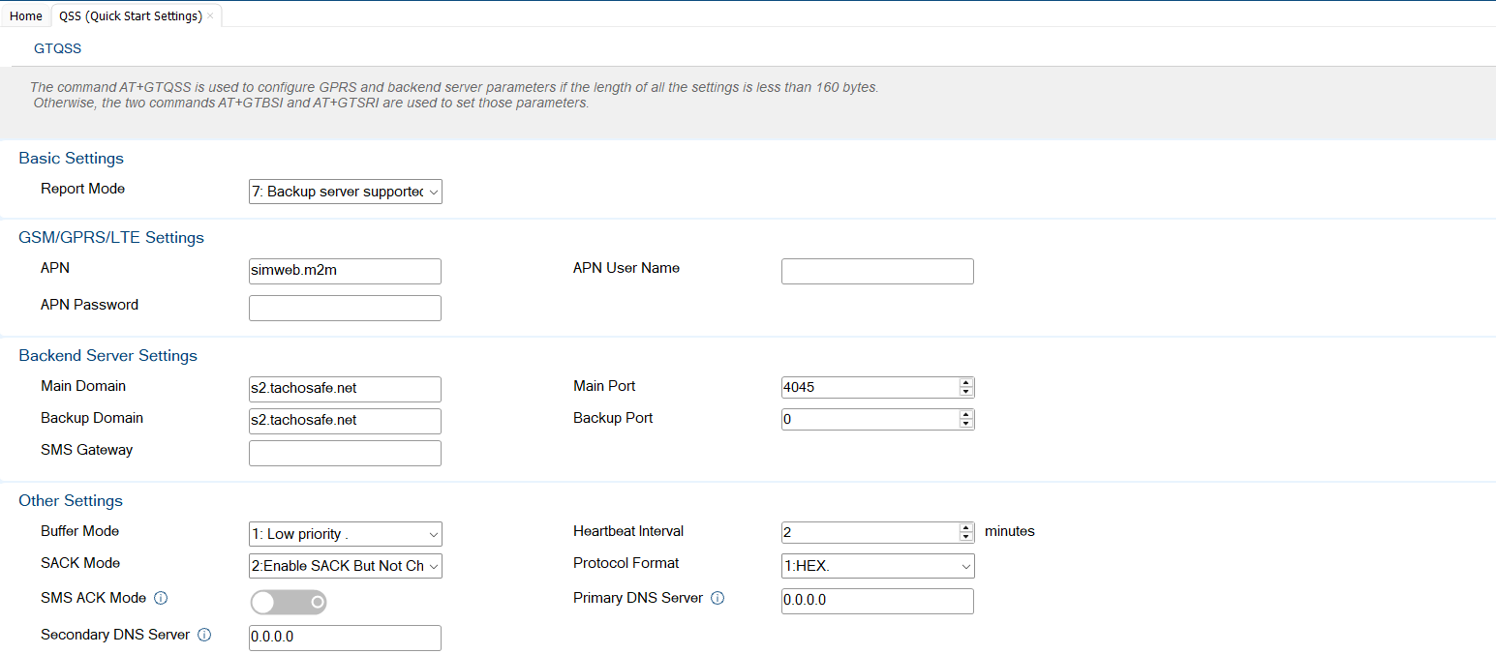Click the SMS ACK Mode info icon
The width and height of the screenshot is (1496, 654).
pyautogui.click(x=162, y=598)
